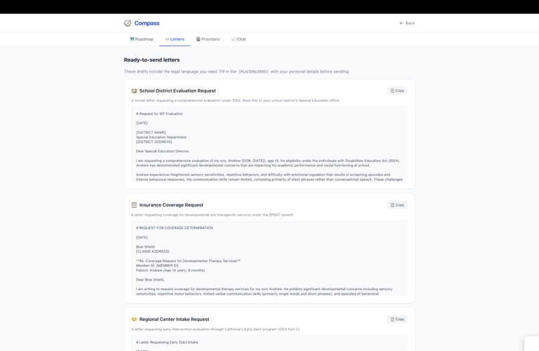Select the Letters tab
Viewport: 539px width, 351px height.
[175, 40]
